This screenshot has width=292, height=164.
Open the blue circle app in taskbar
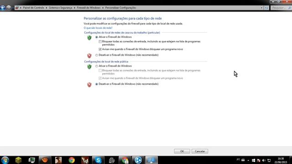[138, 160]
